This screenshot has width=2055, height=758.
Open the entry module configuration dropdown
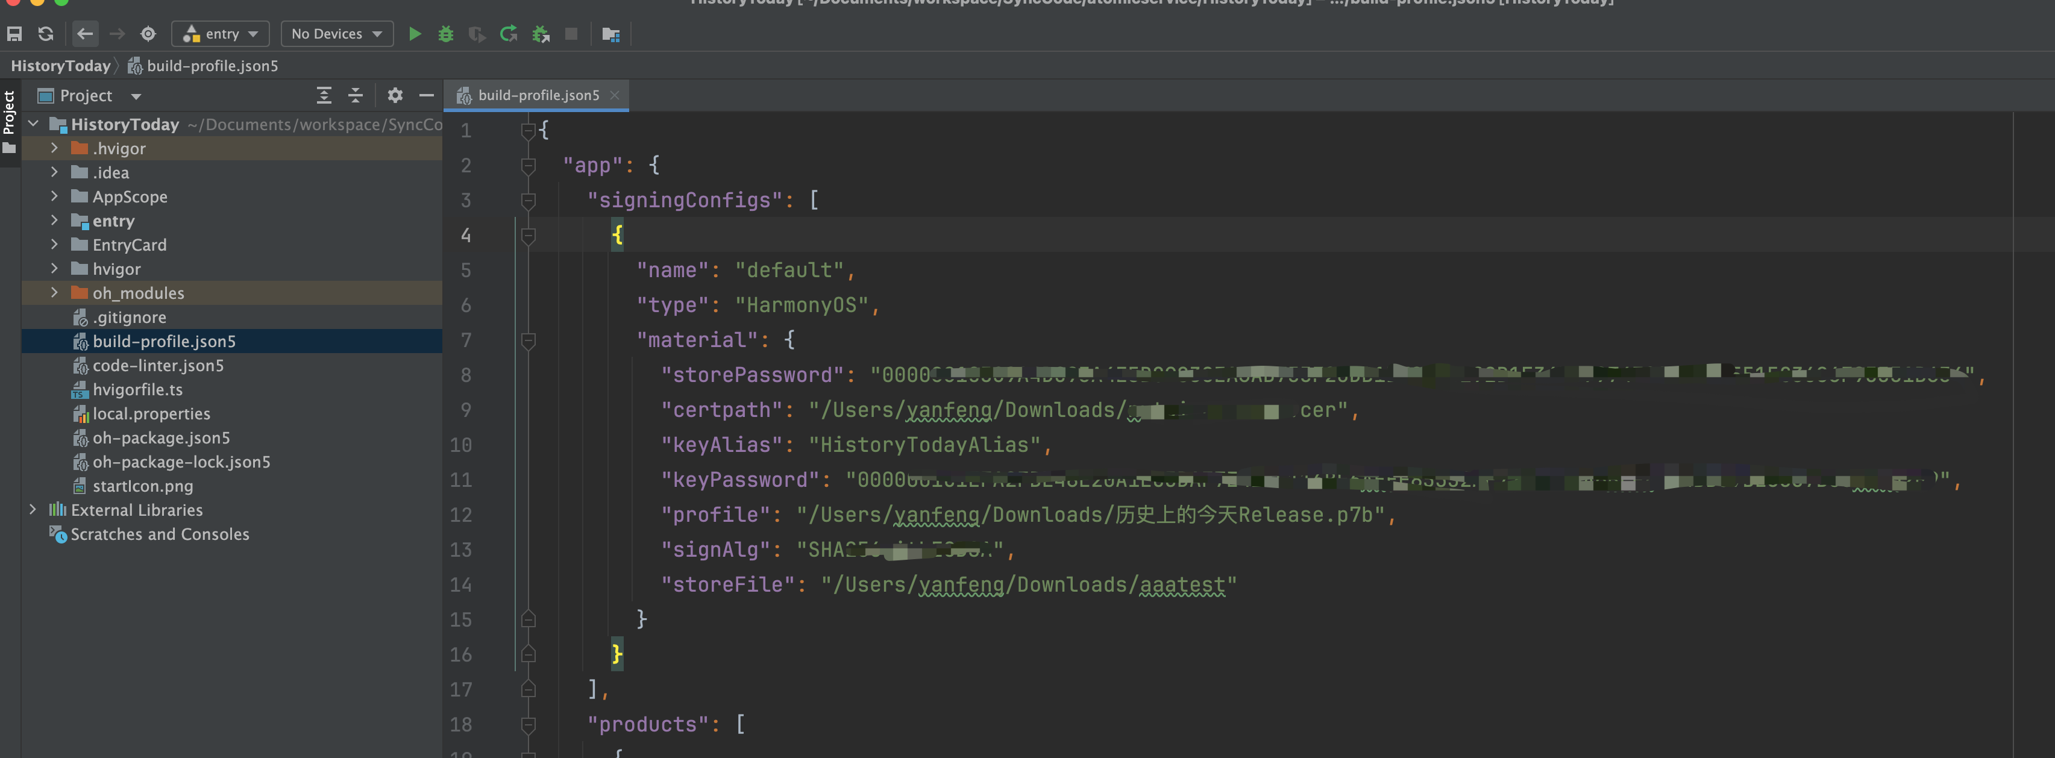click(220, 34)
